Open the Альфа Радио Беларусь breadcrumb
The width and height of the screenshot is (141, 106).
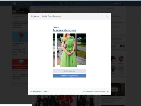[x=51, y=16]
